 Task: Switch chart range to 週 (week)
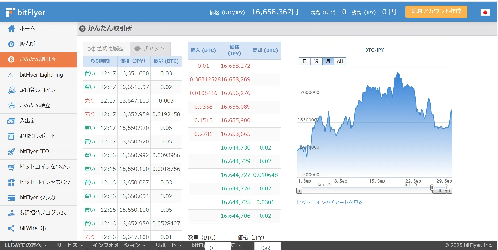pyautogui.click(x=316, y=61)
